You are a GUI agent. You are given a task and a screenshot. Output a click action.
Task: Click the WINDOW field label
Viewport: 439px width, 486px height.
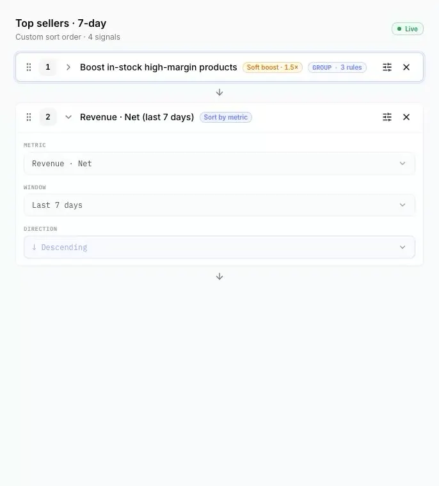35,187
